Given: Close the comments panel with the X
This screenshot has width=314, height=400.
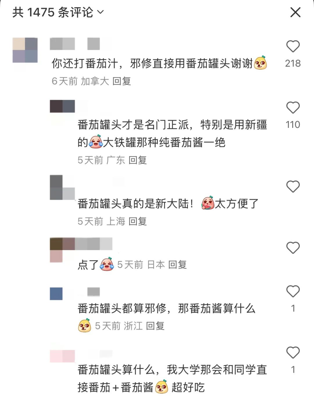Looking at the screenshot, I should point(295,12).
